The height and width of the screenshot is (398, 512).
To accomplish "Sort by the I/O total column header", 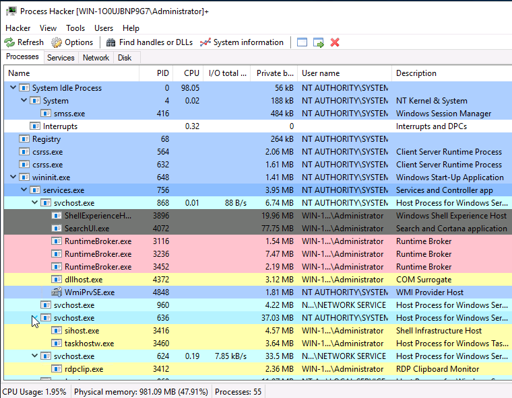I will [227, 73].
